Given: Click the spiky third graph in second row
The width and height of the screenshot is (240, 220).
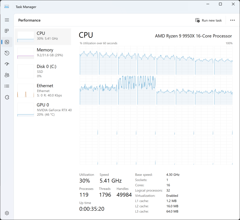Looking at the screenshot, I should click(127, 90).
